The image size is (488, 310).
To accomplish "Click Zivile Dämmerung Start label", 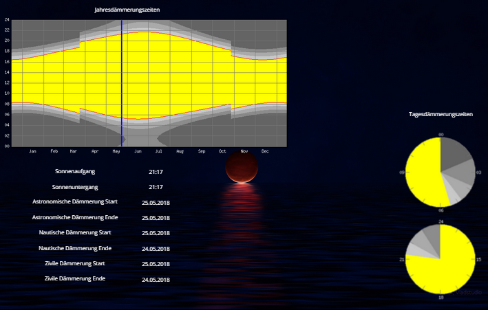I will (x=75, y=263).
